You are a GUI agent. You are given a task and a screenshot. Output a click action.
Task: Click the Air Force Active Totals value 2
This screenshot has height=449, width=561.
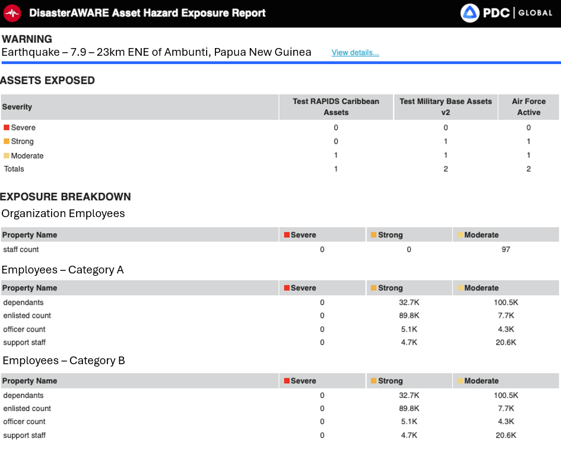[528, 168]
